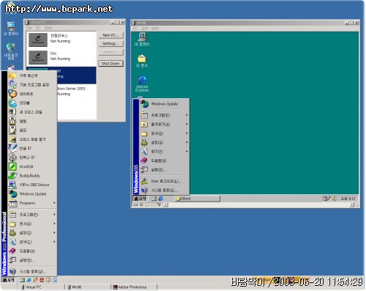Expand Settings (S) submenu in 2000 start menu
The height and width of the screenshot is (291, 366).
point(32,233)
